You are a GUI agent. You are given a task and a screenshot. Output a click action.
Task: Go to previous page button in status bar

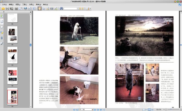tap(77, 109)
